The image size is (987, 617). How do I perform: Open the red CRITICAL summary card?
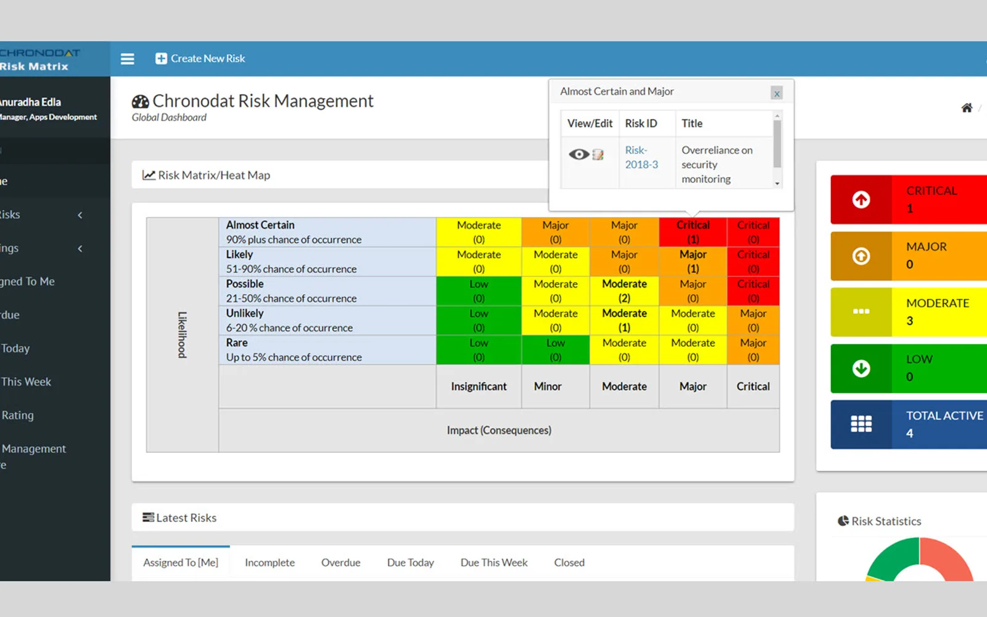909,199
